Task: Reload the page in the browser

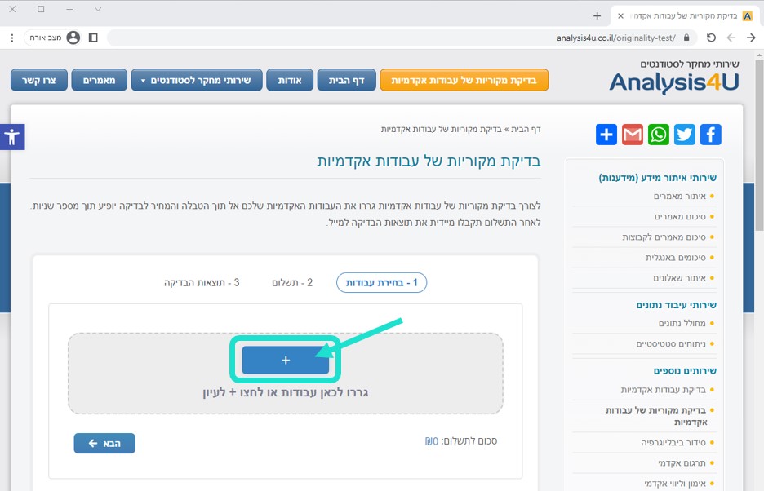Action: (x=711, y=38)
